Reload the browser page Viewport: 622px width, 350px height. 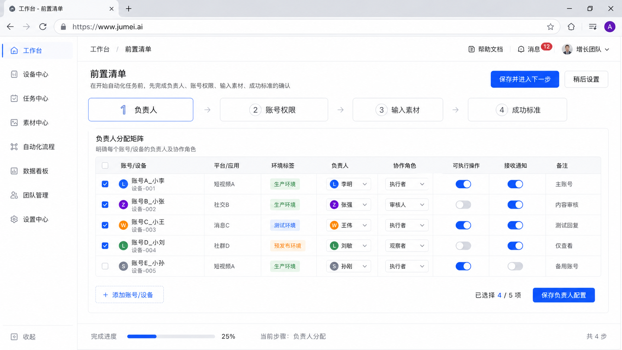tap(43, 27)
